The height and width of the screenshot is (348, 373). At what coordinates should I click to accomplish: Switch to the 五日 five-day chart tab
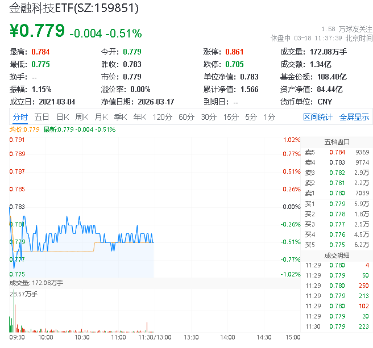[42, 117]
